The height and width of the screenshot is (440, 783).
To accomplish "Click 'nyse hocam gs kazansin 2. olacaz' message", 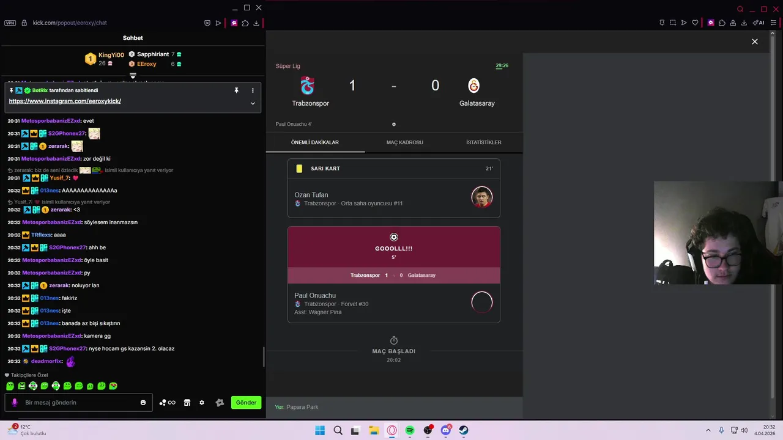I will [132, 349].
